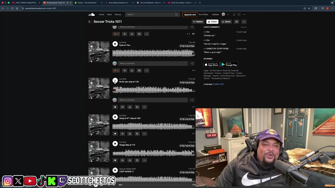Open profile more options beside message icon
The height and width of the screenshot is (188, 335).
click(x=244, y=22)
